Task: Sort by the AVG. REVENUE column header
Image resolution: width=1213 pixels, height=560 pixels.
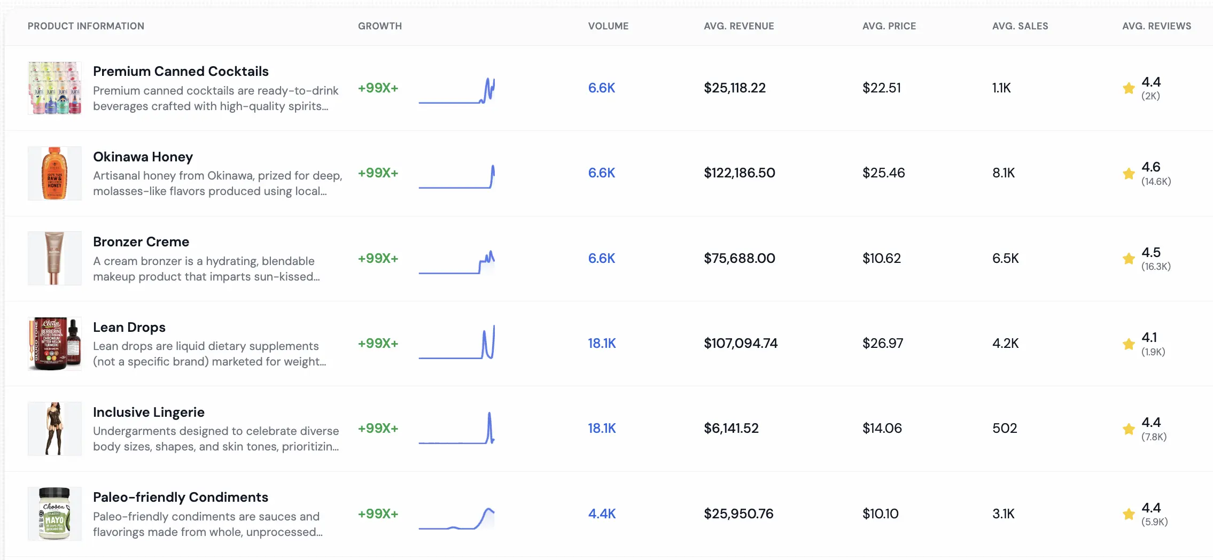Action: (739, 26)
